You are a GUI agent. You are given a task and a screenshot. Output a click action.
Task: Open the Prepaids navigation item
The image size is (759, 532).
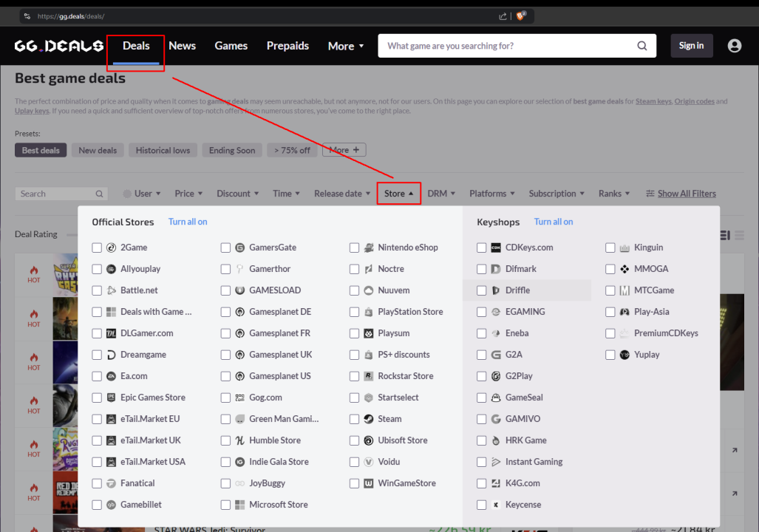coord(287,46)
